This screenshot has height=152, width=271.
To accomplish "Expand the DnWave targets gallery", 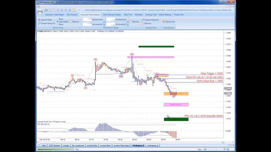I will tap(127, 25).
